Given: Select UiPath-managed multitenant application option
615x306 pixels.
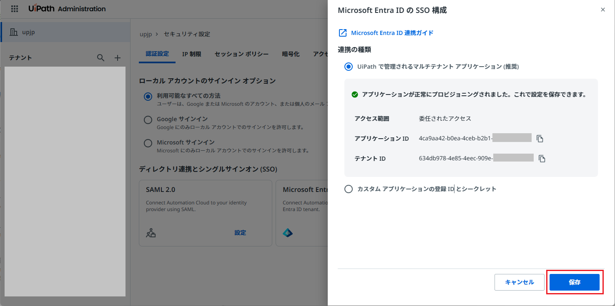Looking at the screenshot, I should (349, 67).
